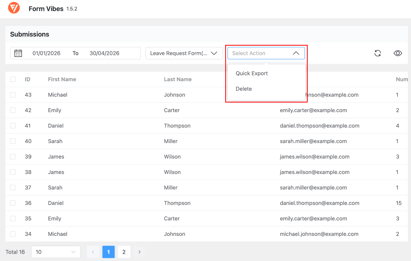Click sarah.miller@example.com in row 40

313,141
